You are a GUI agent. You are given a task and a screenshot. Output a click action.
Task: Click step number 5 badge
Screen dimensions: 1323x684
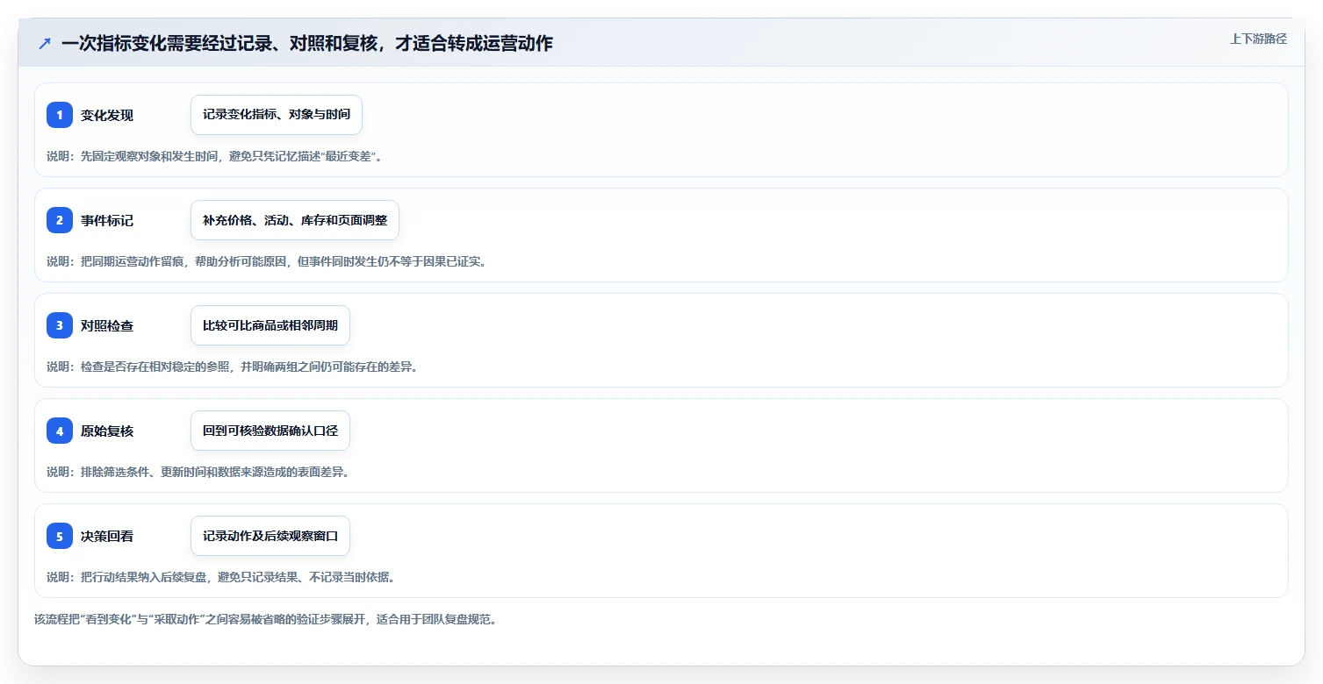click(x=60, y=536)
